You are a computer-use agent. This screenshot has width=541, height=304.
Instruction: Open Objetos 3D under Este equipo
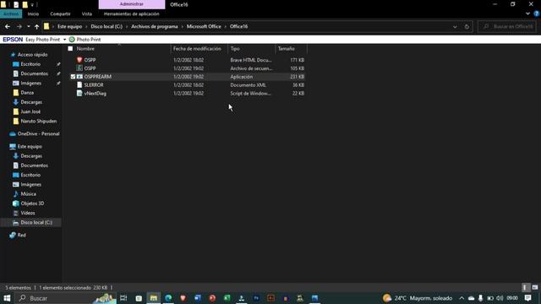point(32,204)
